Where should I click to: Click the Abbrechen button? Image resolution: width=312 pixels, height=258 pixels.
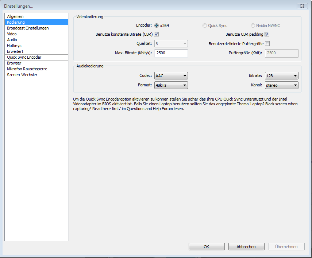point(246,246)
